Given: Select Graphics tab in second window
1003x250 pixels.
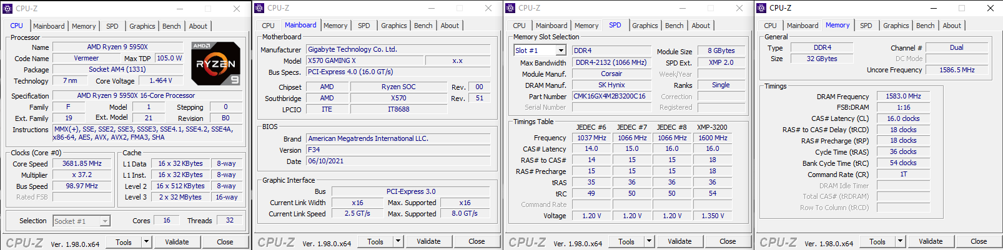Looking at the screenshot, I should [394, 26].
